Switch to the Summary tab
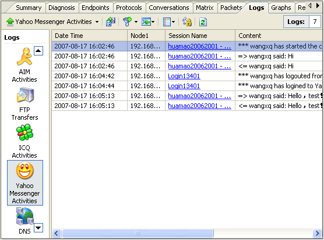Screen dimensions: 324x240 [x=29, y=8]
